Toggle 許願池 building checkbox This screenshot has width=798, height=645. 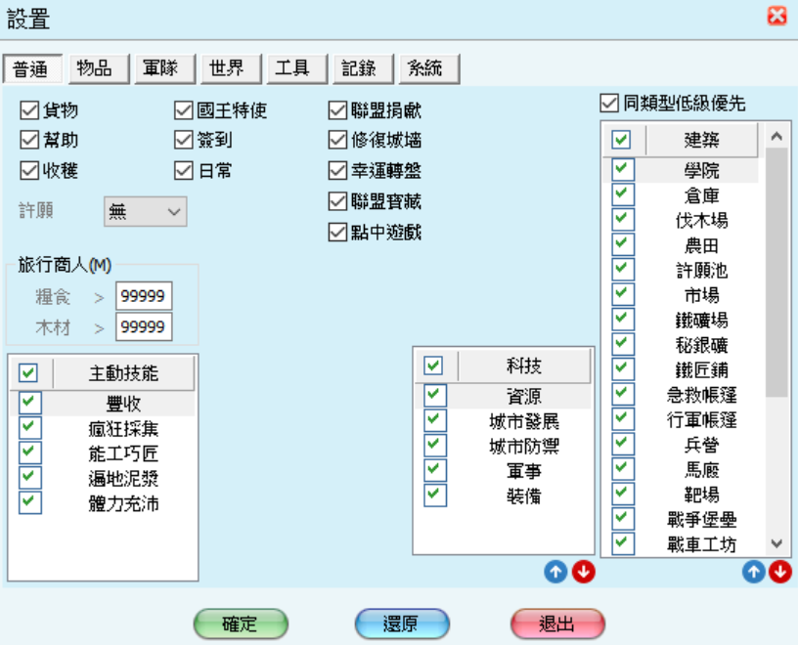623,269
